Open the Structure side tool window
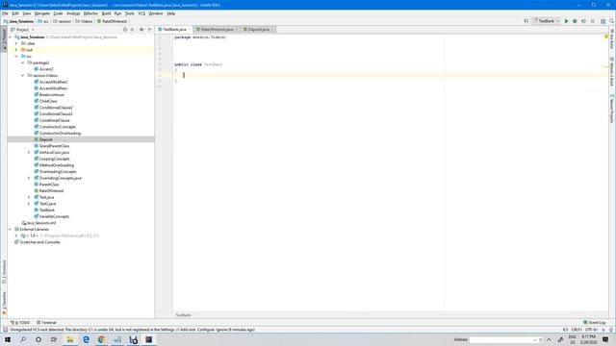This screenshot has width=616, height=346. [x=4, y=271]
